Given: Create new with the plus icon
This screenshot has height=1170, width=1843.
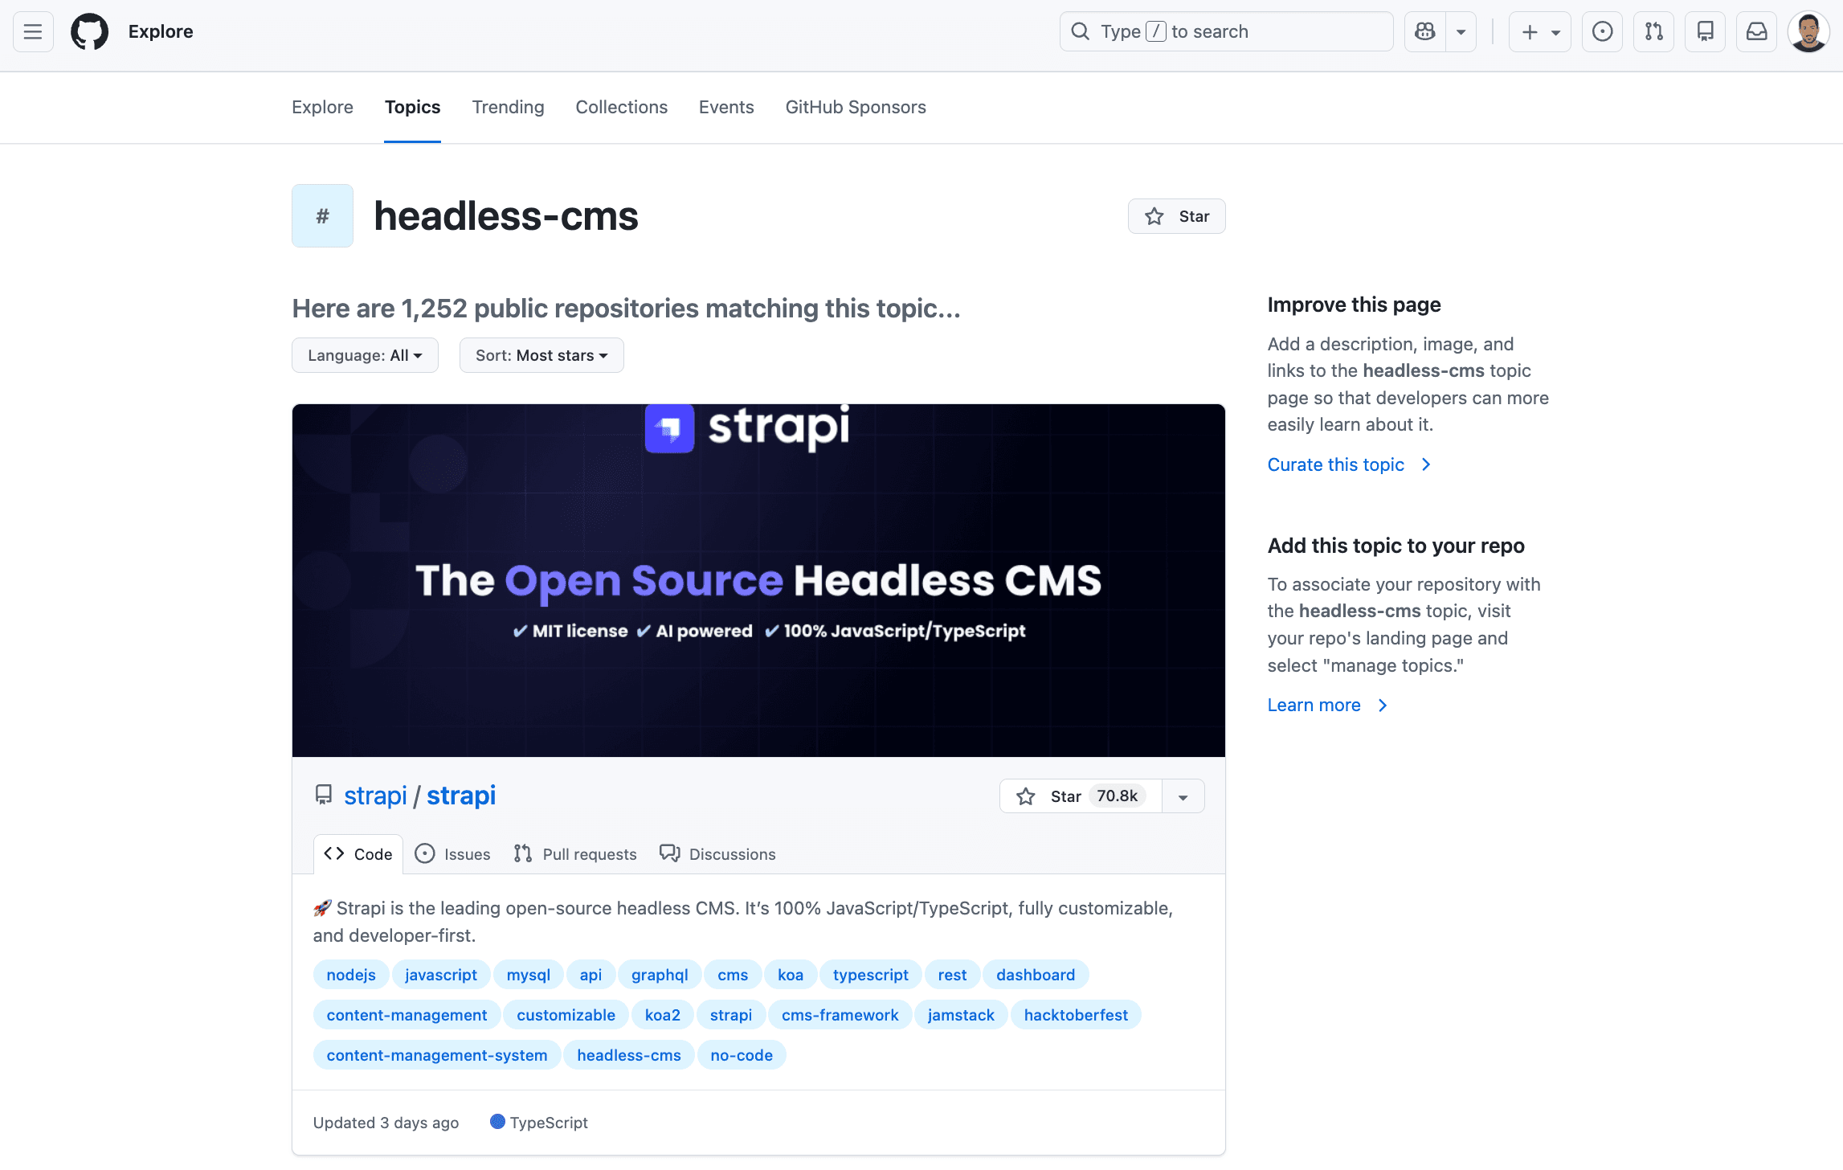Looking at the screenshot, I should [x=1529, y=31].
